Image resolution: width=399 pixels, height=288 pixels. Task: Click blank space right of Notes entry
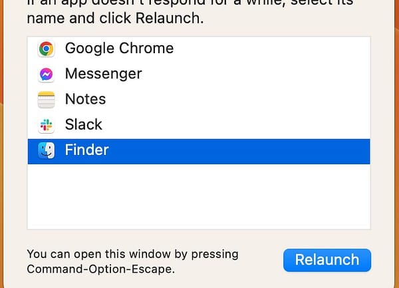[253, 100]
